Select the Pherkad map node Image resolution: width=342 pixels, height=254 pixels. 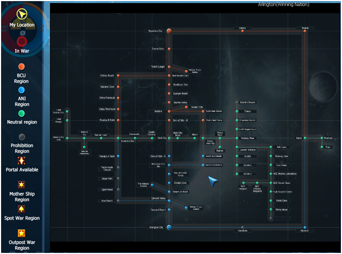point(322,138)
